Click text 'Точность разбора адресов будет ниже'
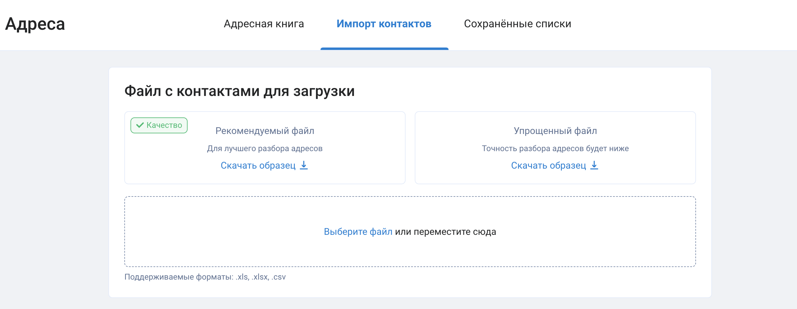 (555, 148)
